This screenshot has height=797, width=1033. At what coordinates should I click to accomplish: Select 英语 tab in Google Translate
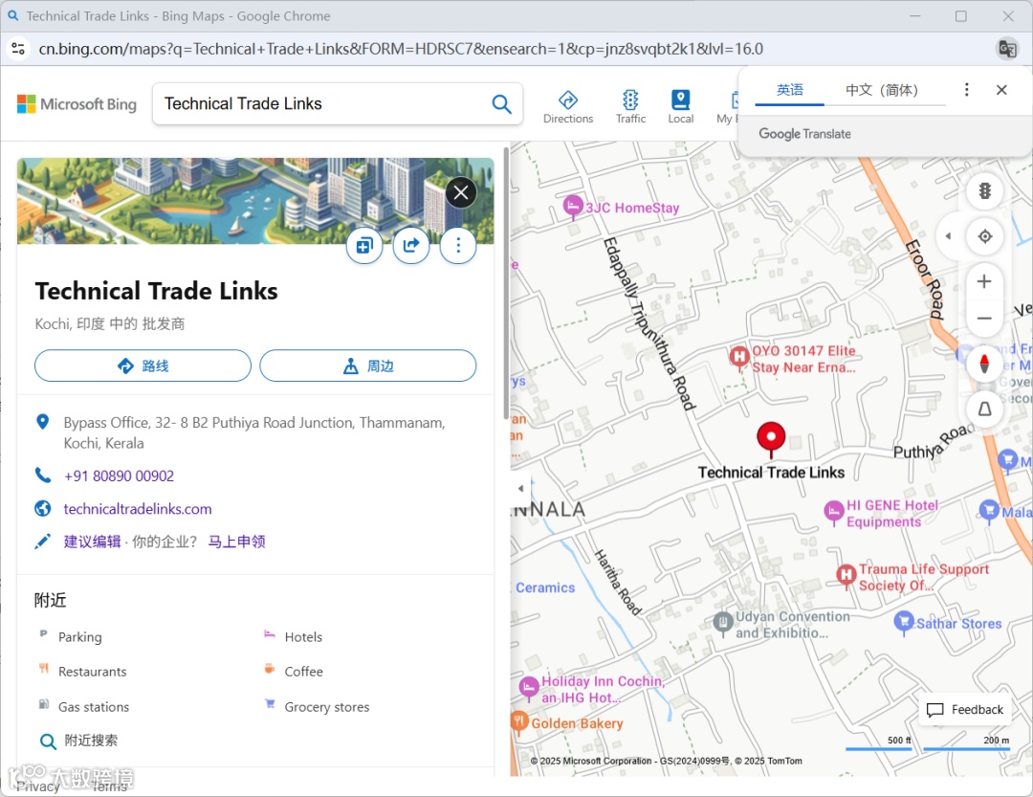tap(789, 90)
